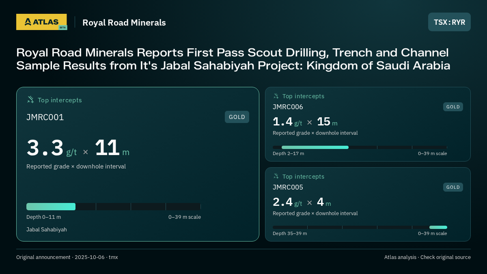This screenshot has width=487, height=274.
Task: Click the 15 m interval value
Action: coord(327,122)
